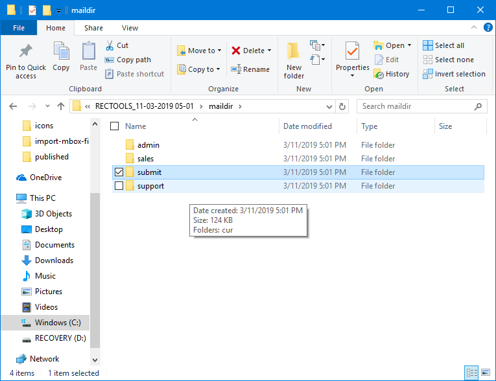Expand the maildir breadcrumb chevron
This screenshot has height=381, width=496.
coord(240,106)
